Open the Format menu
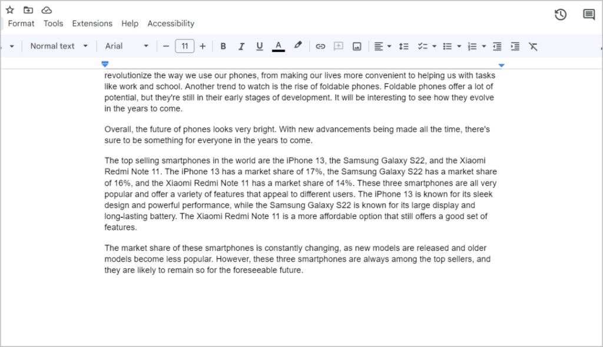Image resolution: width=603 pixels, height=347 pixels. point(21,24)
